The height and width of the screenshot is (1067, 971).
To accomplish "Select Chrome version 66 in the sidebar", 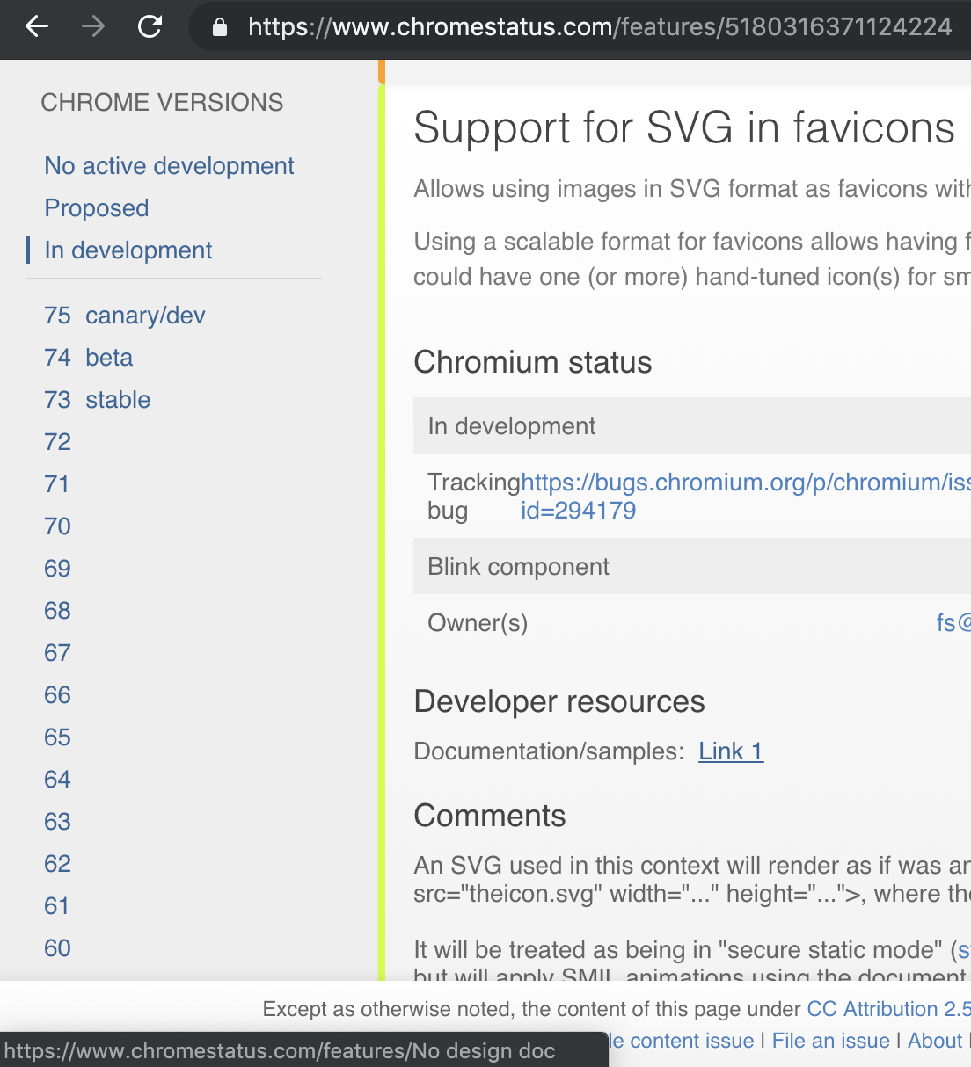I will click(x=56, y=694).
